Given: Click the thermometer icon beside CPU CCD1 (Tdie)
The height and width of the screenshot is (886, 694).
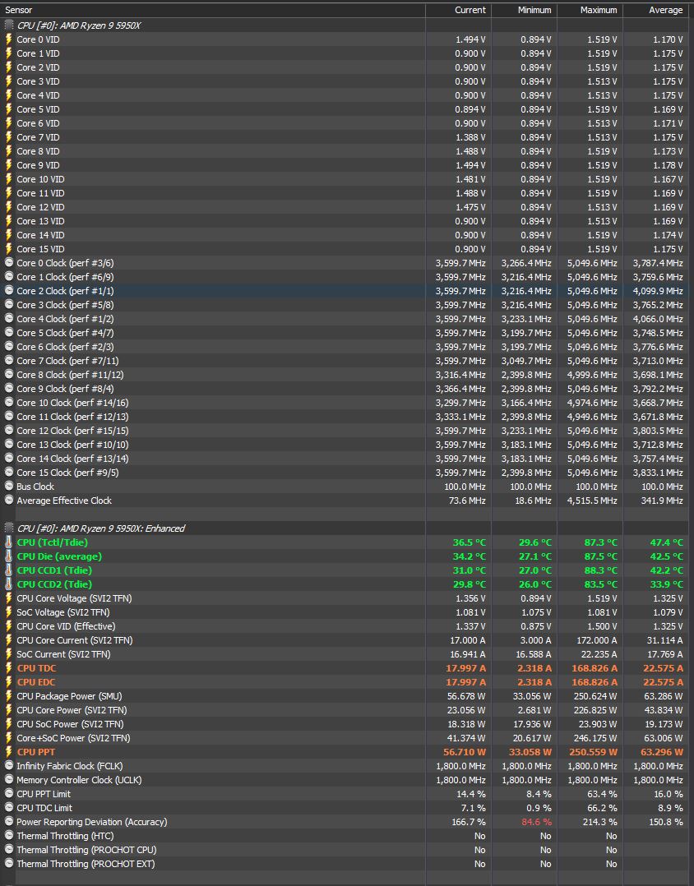Looking at the screenshot, I should pyautogui.click(x=8, y=570).
